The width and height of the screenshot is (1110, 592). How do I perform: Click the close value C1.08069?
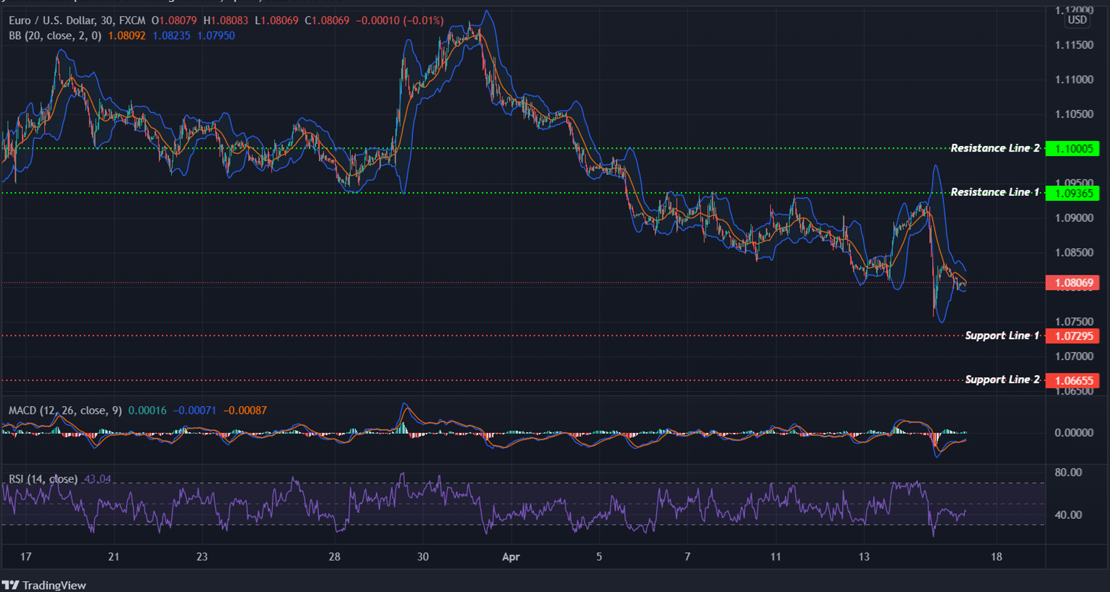(327, 21)
